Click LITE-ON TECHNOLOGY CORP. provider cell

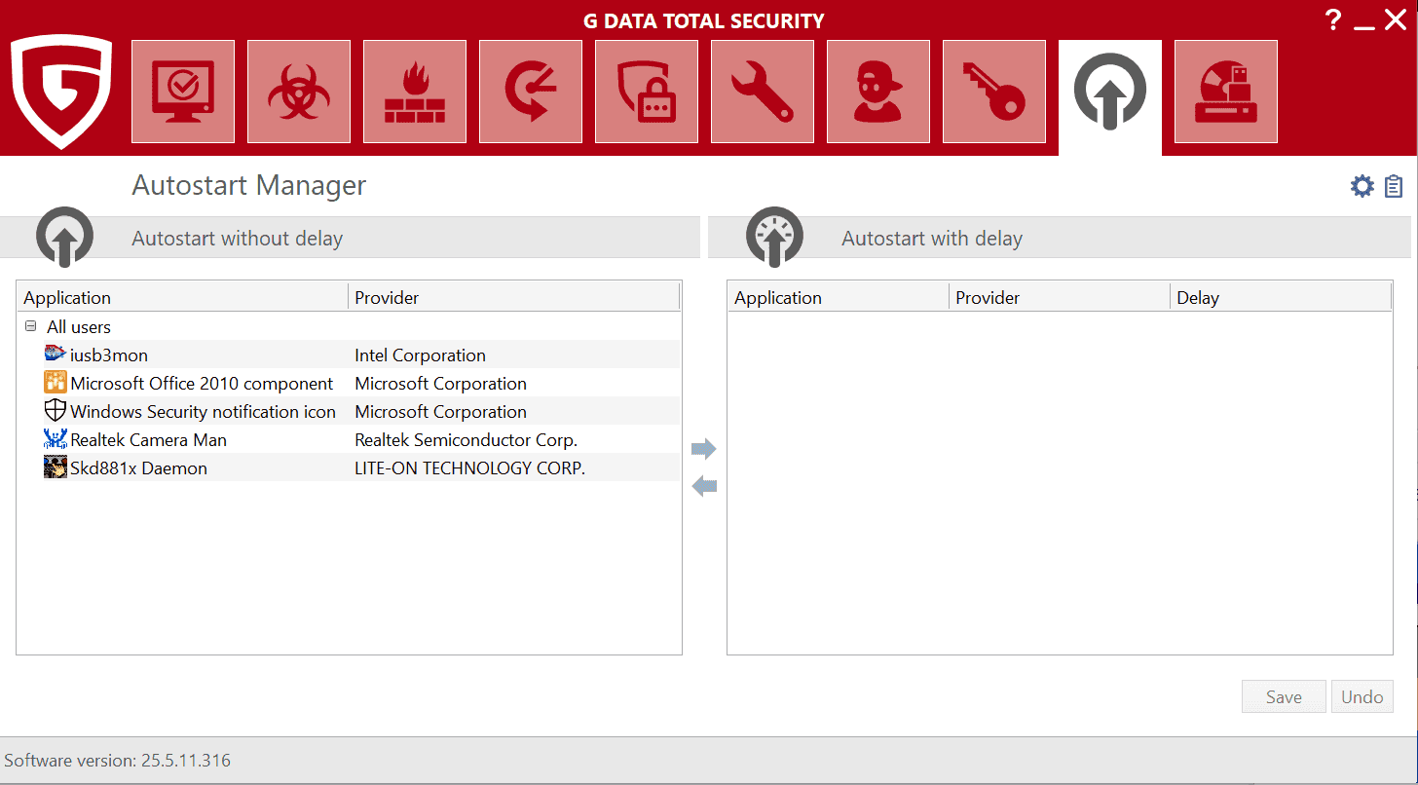pos(469,467)
